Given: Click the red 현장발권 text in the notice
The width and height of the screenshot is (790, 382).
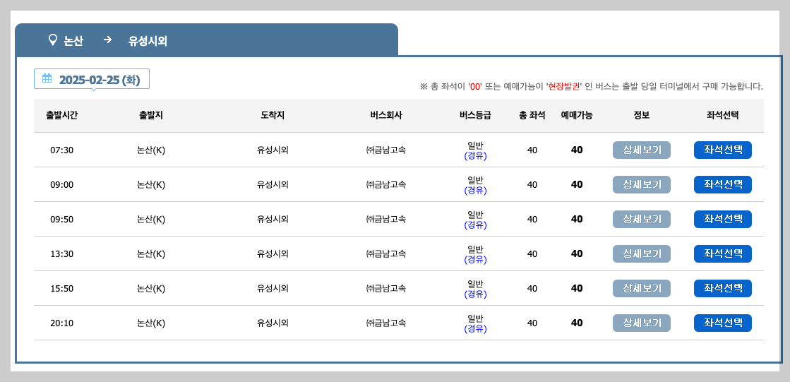Looking at the screenshot, I should pyautogui.click(x=564, y=87).
